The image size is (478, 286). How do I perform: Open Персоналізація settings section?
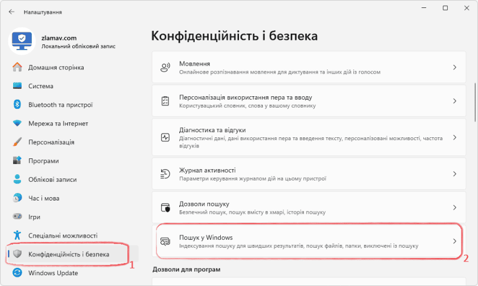tap(73, 142)
